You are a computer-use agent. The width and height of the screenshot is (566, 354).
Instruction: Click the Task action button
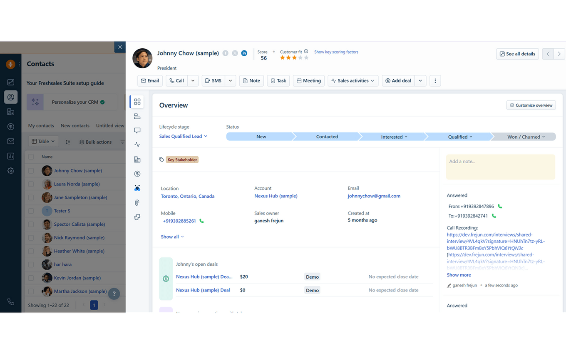point(278,81)
